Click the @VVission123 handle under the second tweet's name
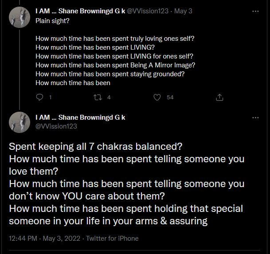 [56, 126]
